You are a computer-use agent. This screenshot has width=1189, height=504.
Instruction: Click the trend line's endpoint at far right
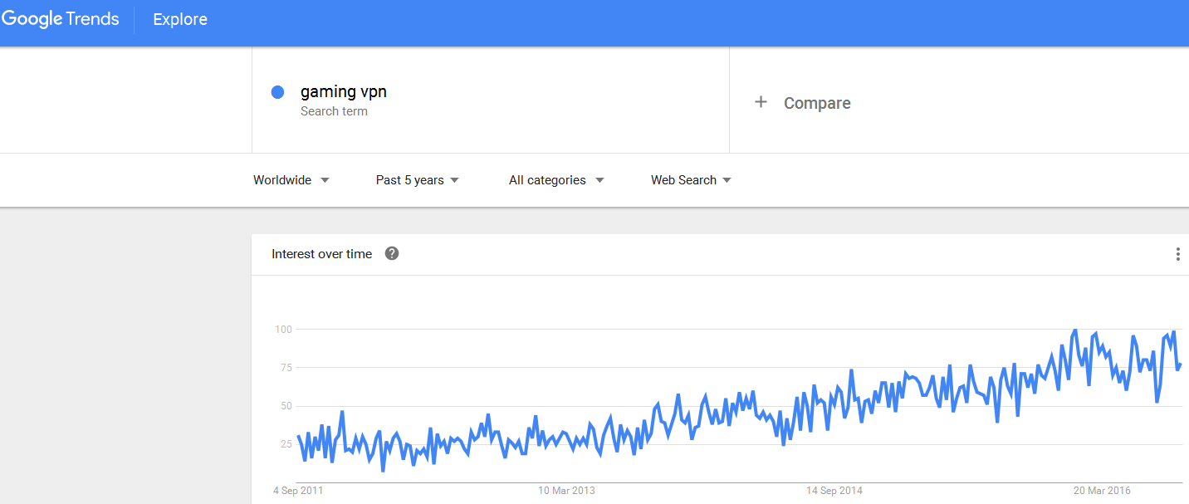(1180, 364)
